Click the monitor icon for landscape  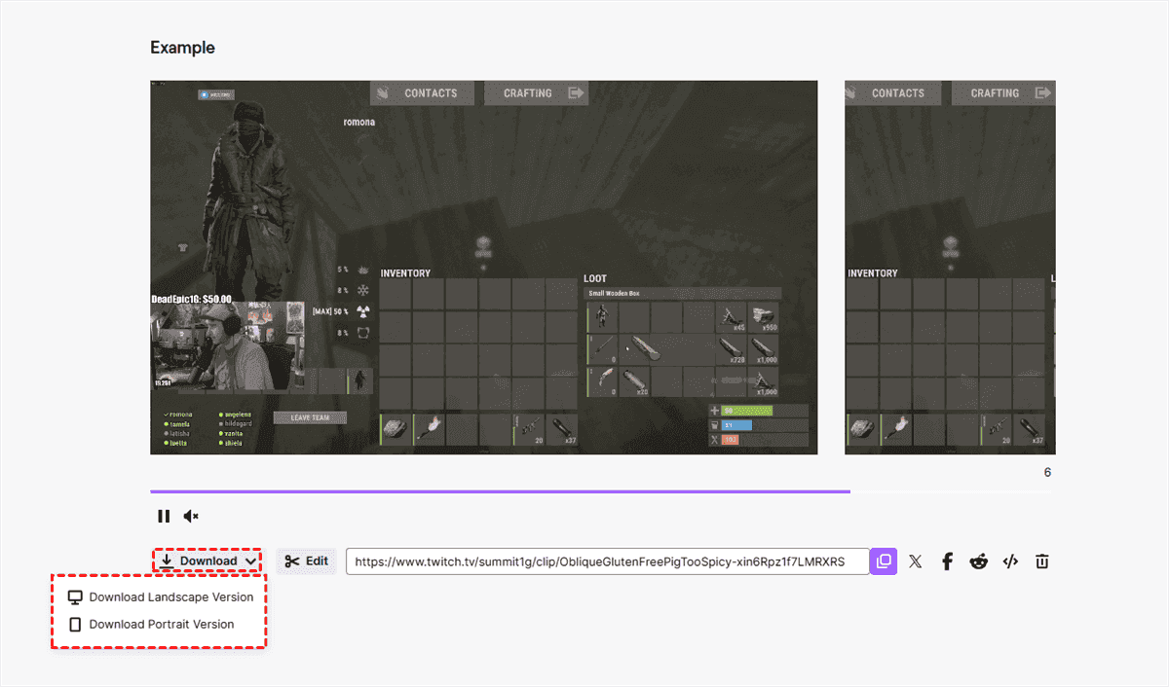(75, 597)
